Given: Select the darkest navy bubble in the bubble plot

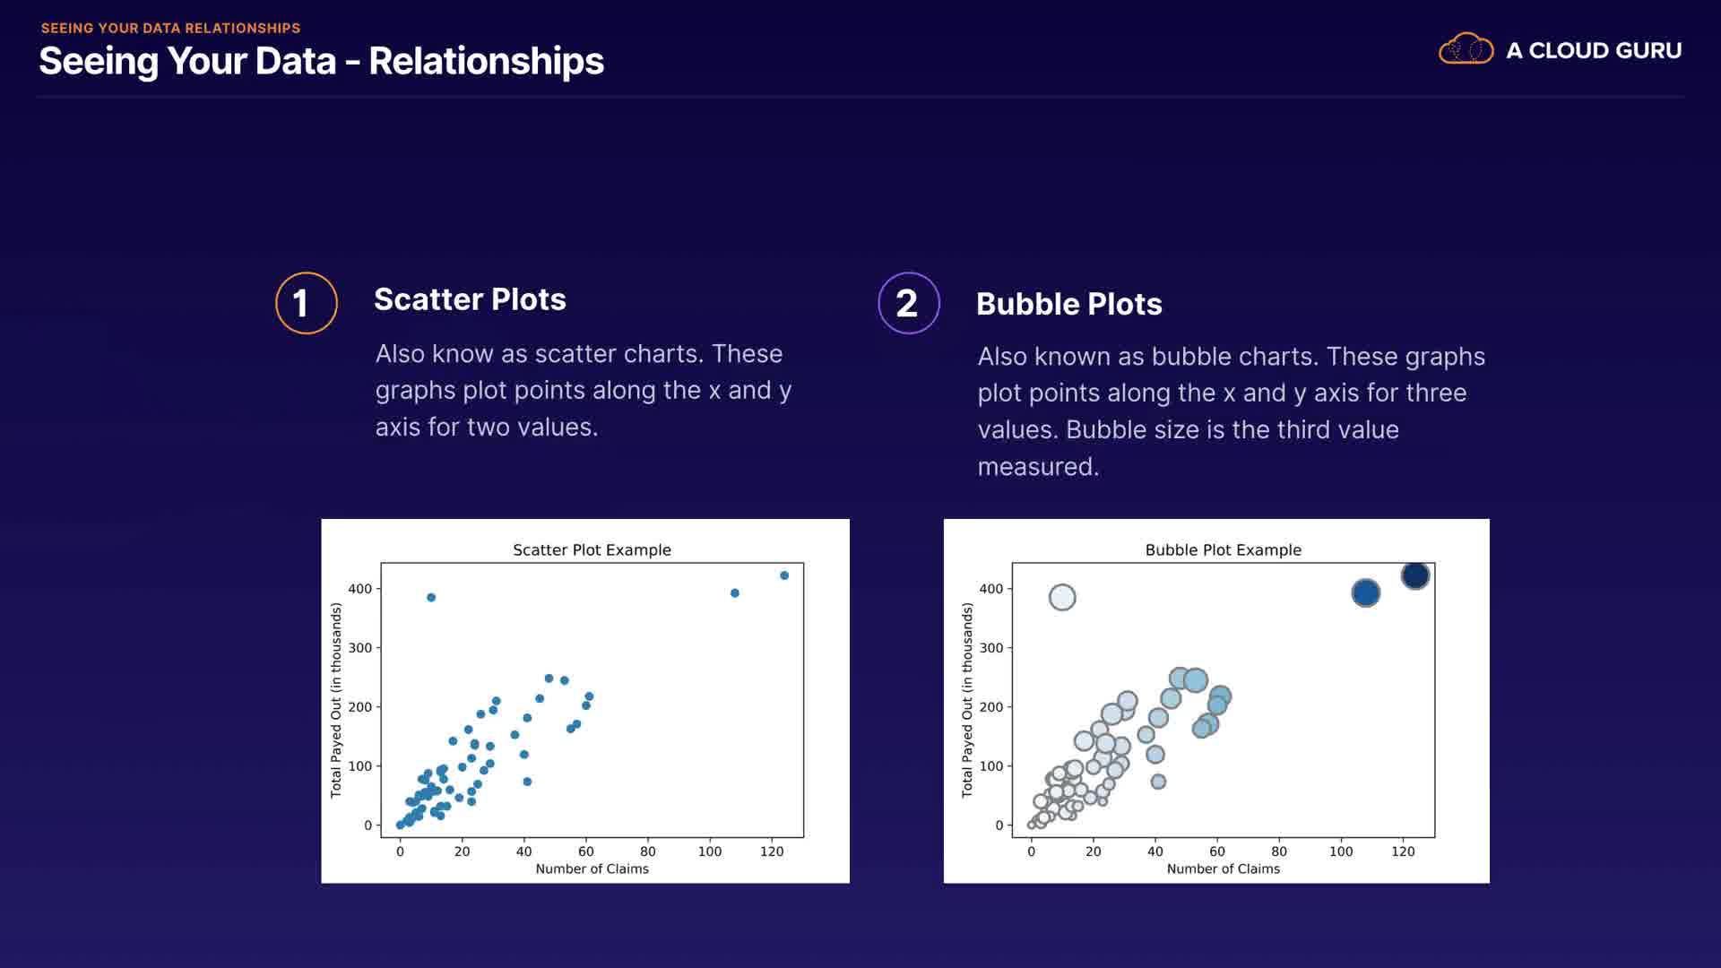Looking at the screenshot, I should click(x=1414, y=575).
